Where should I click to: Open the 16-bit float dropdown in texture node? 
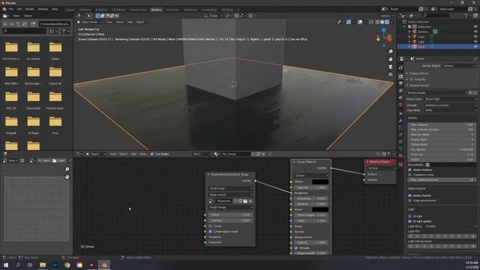[230, 188]
